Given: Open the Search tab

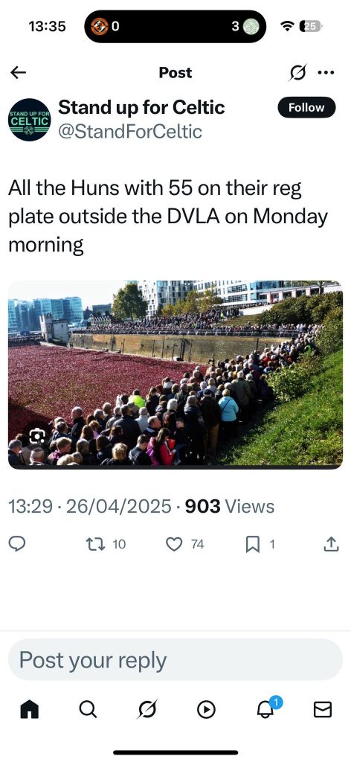Looking at the screenshot, I should (x=88, y=710).
